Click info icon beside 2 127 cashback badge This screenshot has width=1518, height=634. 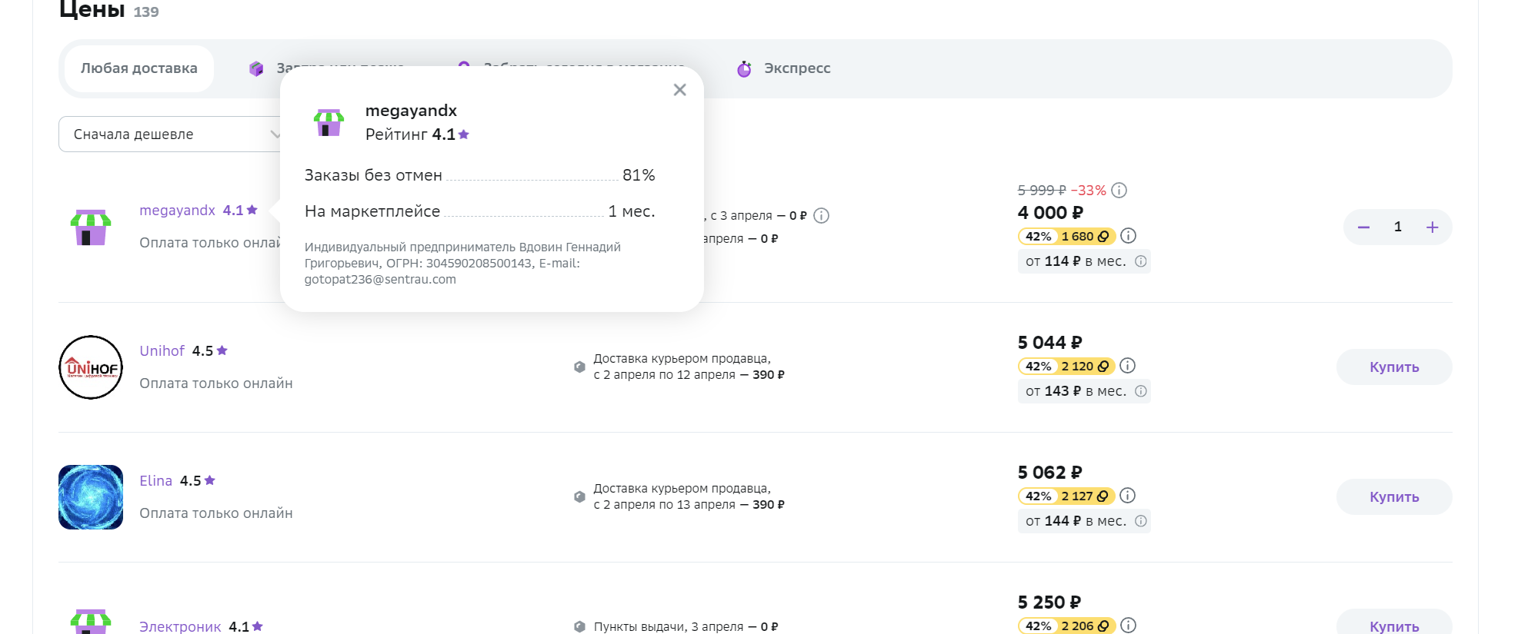(x=1128, y=496)
